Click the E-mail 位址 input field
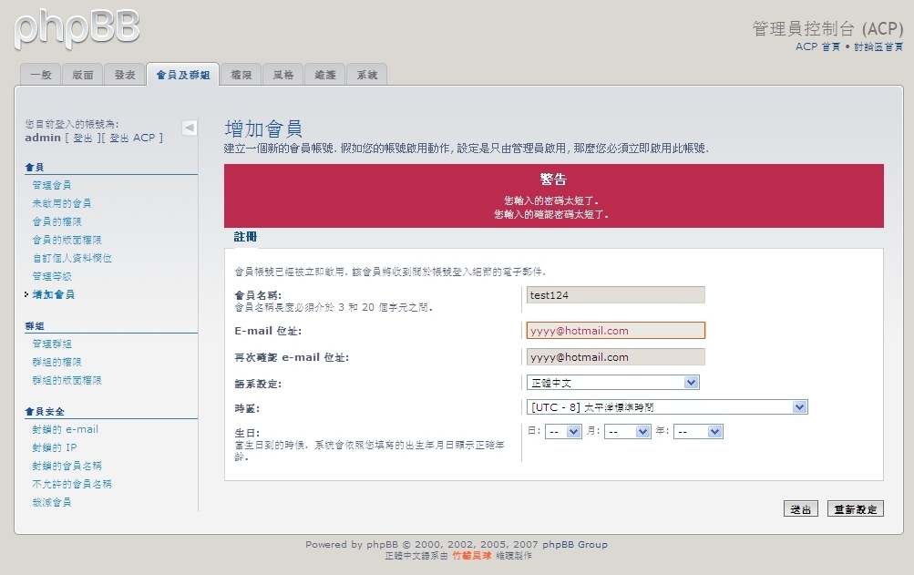914x575 pixels. coord(615,331)
